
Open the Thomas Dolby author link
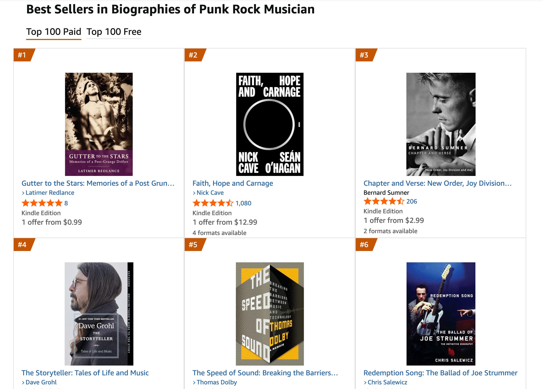coord(217,382)
